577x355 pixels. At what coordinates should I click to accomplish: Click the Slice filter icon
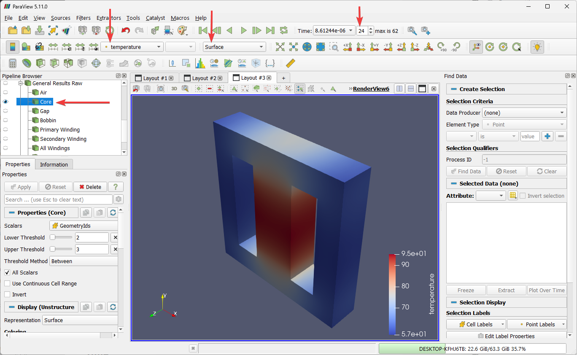pyautogui.click(x=54, y=63)
